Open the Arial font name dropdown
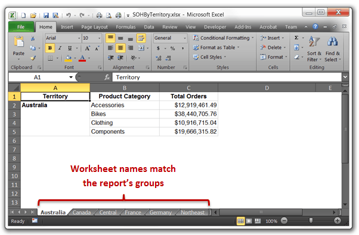 (x=79, y=38)
